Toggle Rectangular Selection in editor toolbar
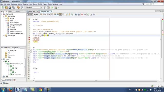Screen dimensions: 164x92 63,15
